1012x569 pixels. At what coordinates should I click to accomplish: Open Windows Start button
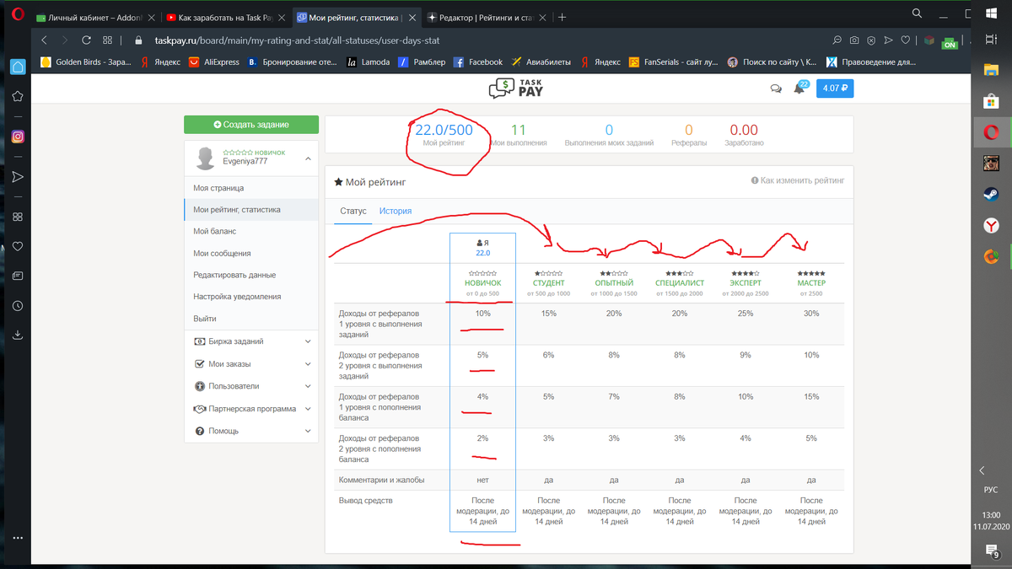pyautogui.click(x=991, y=13)
